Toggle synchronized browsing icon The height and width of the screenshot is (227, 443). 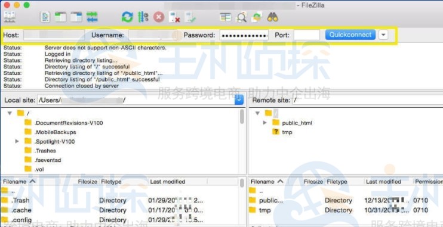tap(257, 17)
